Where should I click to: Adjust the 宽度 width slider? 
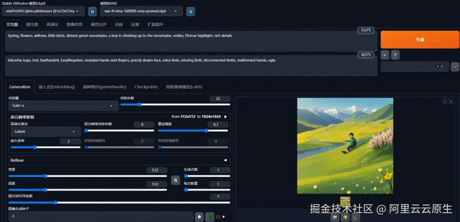[88, 176]
